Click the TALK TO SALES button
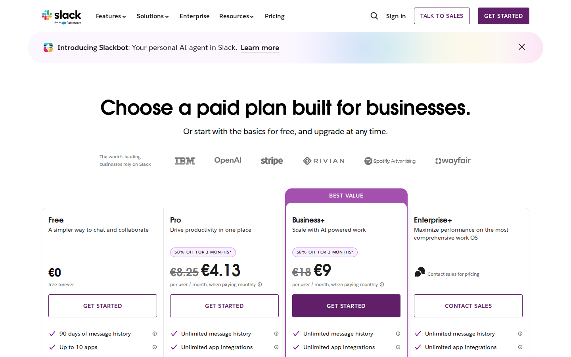This screenshot has height=357, width=571. click(x=442, y=16)
